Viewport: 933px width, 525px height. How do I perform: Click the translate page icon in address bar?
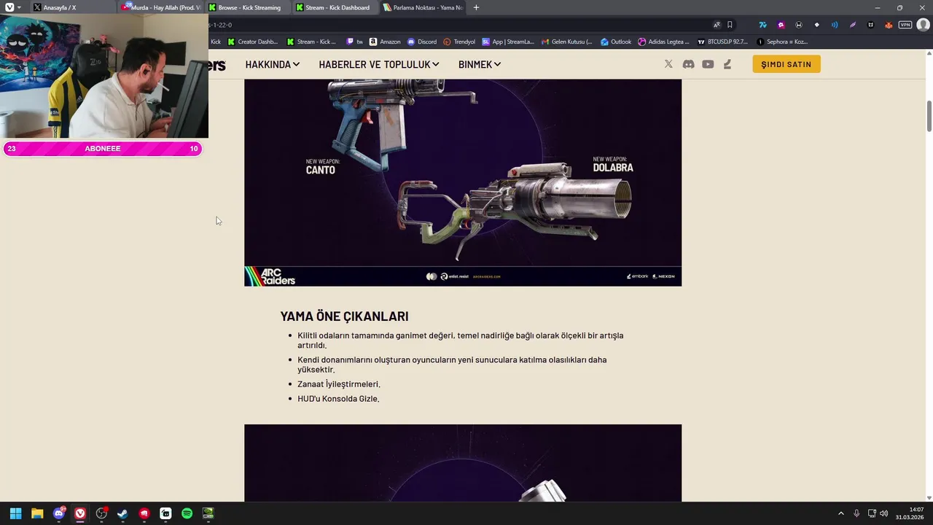717,25
